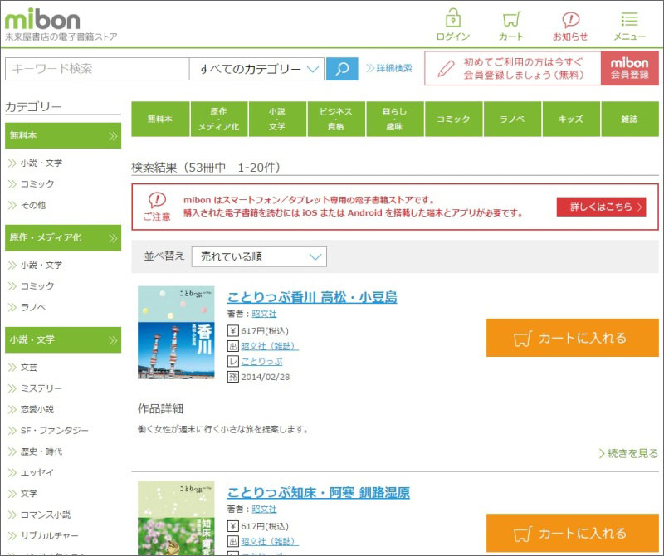Open 詳細検索 advanced search link
The image size is (664, 556).
coord(388,68)
